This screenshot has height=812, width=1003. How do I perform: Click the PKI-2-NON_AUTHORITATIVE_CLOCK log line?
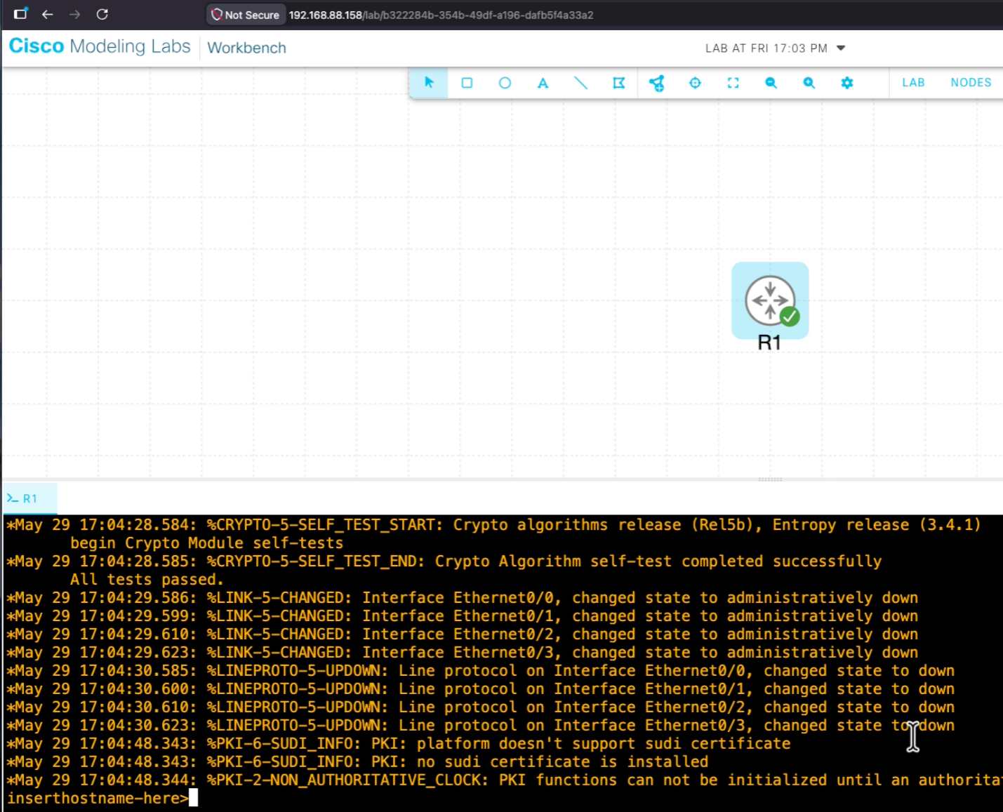(x=505, y=780)
